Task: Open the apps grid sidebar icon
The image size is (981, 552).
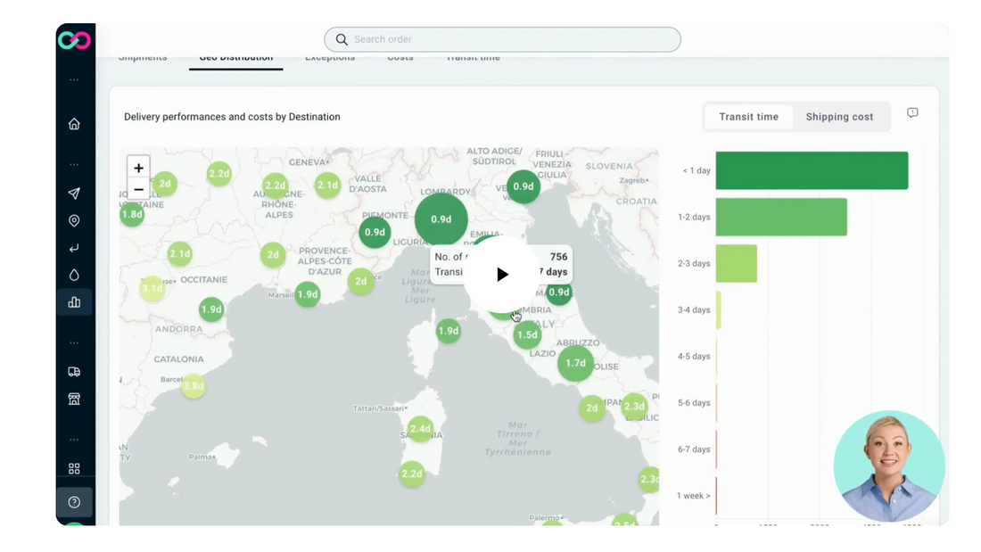Action: pyautogui.click(x=75, y=467)
